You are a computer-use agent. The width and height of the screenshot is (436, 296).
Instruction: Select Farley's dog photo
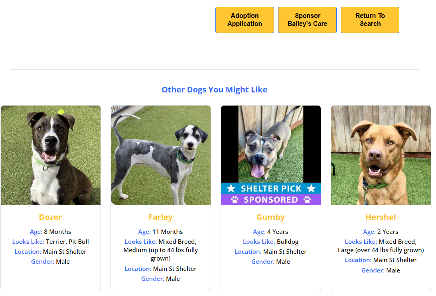pyautogui.click(x=160, y=155)
